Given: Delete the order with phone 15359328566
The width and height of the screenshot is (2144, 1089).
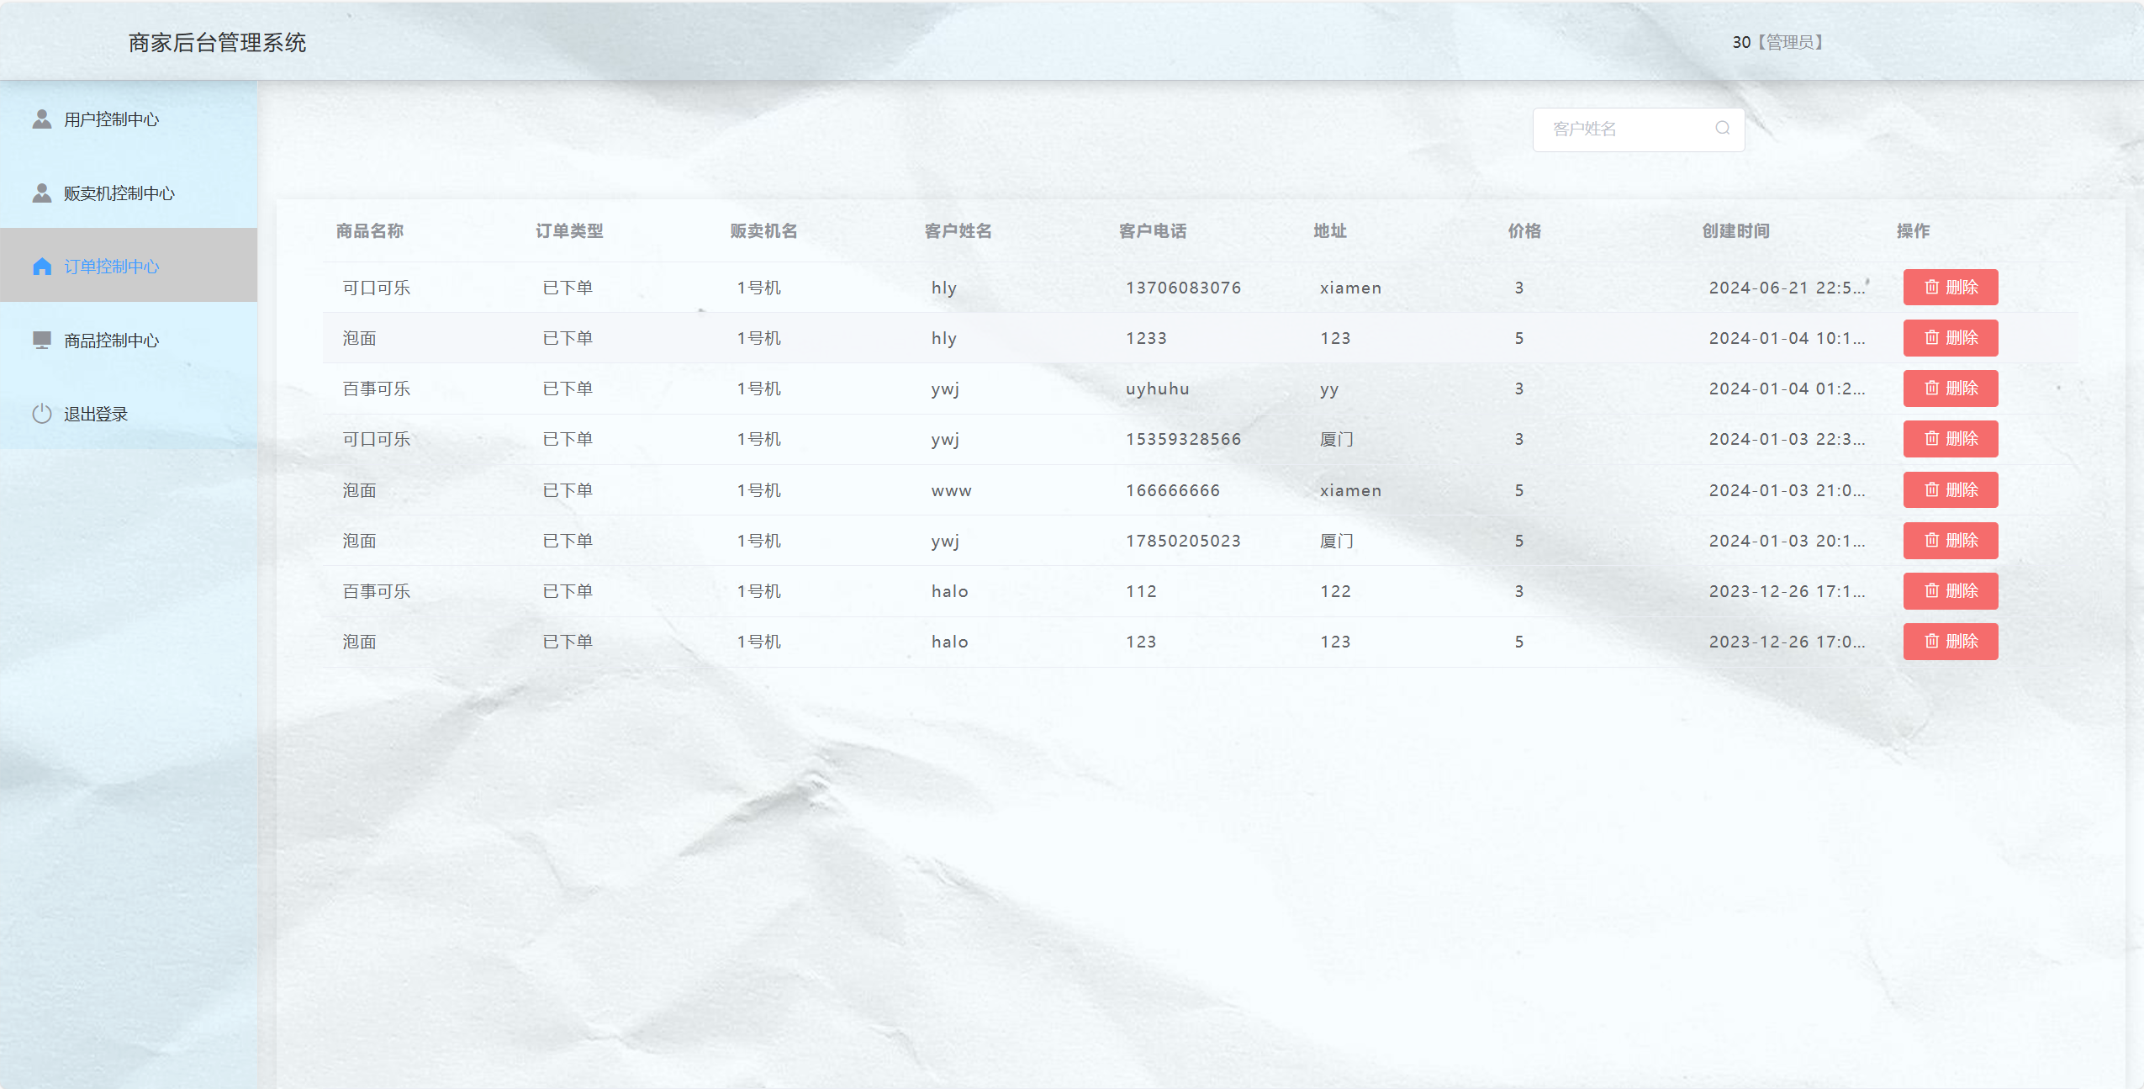Looking at the screenshot, I should coord(1950,439).
